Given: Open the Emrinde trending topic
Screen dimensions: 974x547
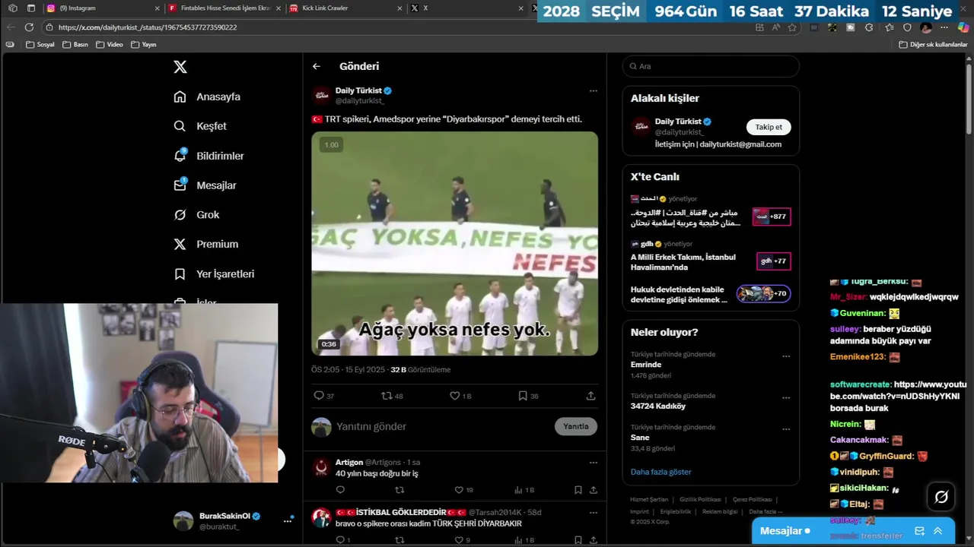Looking at the screenshot, I should pos(646,365).
